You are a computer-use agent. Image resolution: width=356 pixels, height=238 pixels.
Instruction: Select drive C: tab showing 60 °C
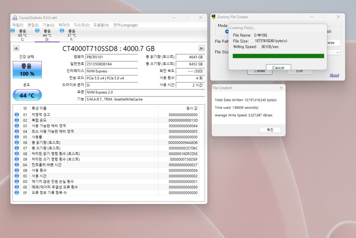click(22, 35)
